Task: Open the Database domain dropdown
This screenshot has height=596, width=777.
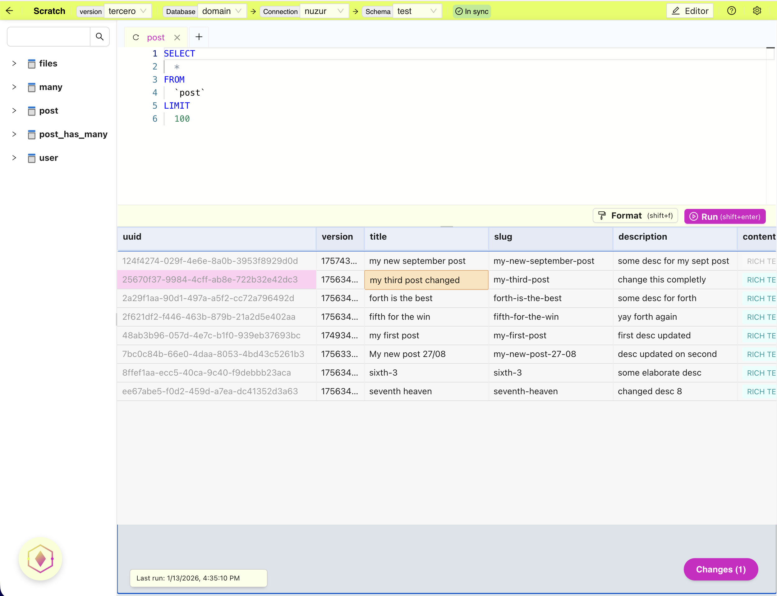Action: click(222, 11)
